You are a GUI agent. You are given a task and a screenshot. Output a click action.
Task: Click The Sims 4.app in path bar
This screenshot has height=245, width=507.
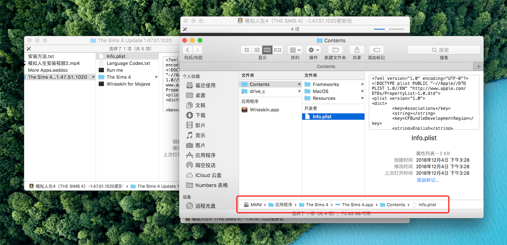coord(354,205)
